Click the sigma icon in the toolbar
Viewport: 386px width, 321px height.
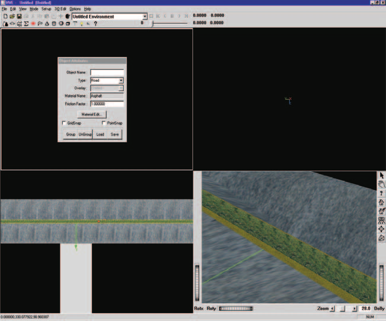(26, 24)
